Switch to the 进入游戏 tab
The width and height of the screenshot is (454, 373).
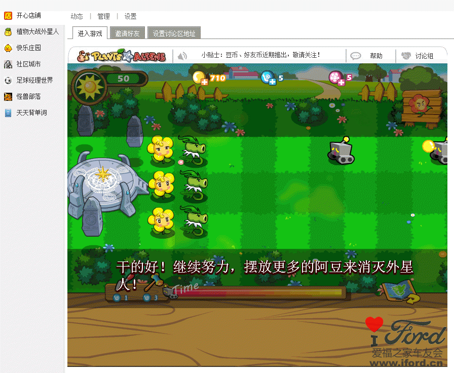(x=90, y=33)
